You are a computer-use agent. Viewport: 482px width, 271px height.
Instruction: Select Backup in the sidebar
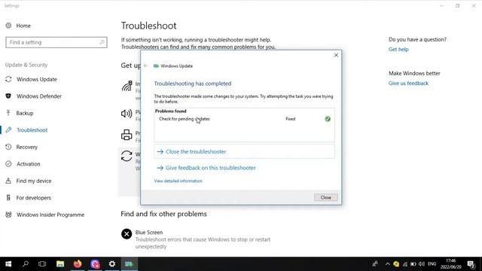(25, 113)
